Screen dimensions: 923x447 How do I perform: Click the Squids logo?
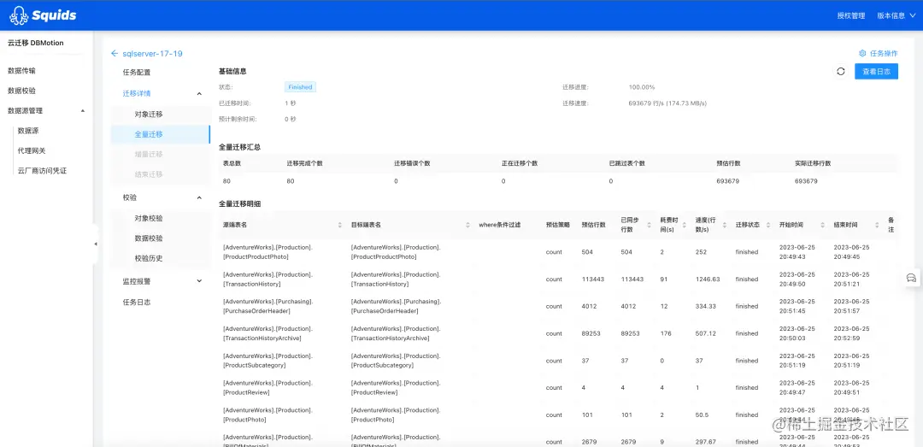click(x=43, y=15)
